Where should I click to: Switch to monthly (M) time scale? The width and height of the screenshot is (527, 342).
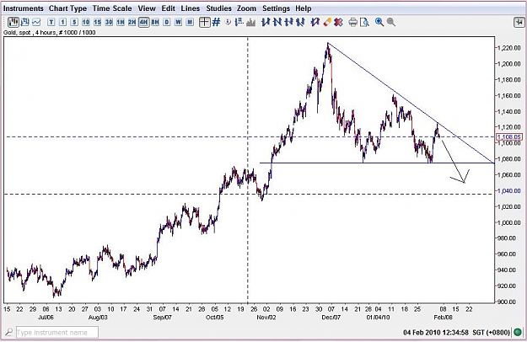tap(190, 23)
